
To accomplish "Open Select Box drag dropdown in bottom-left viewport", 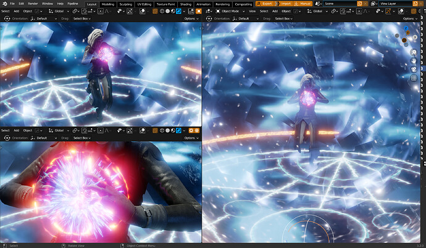I will [81, 138].
